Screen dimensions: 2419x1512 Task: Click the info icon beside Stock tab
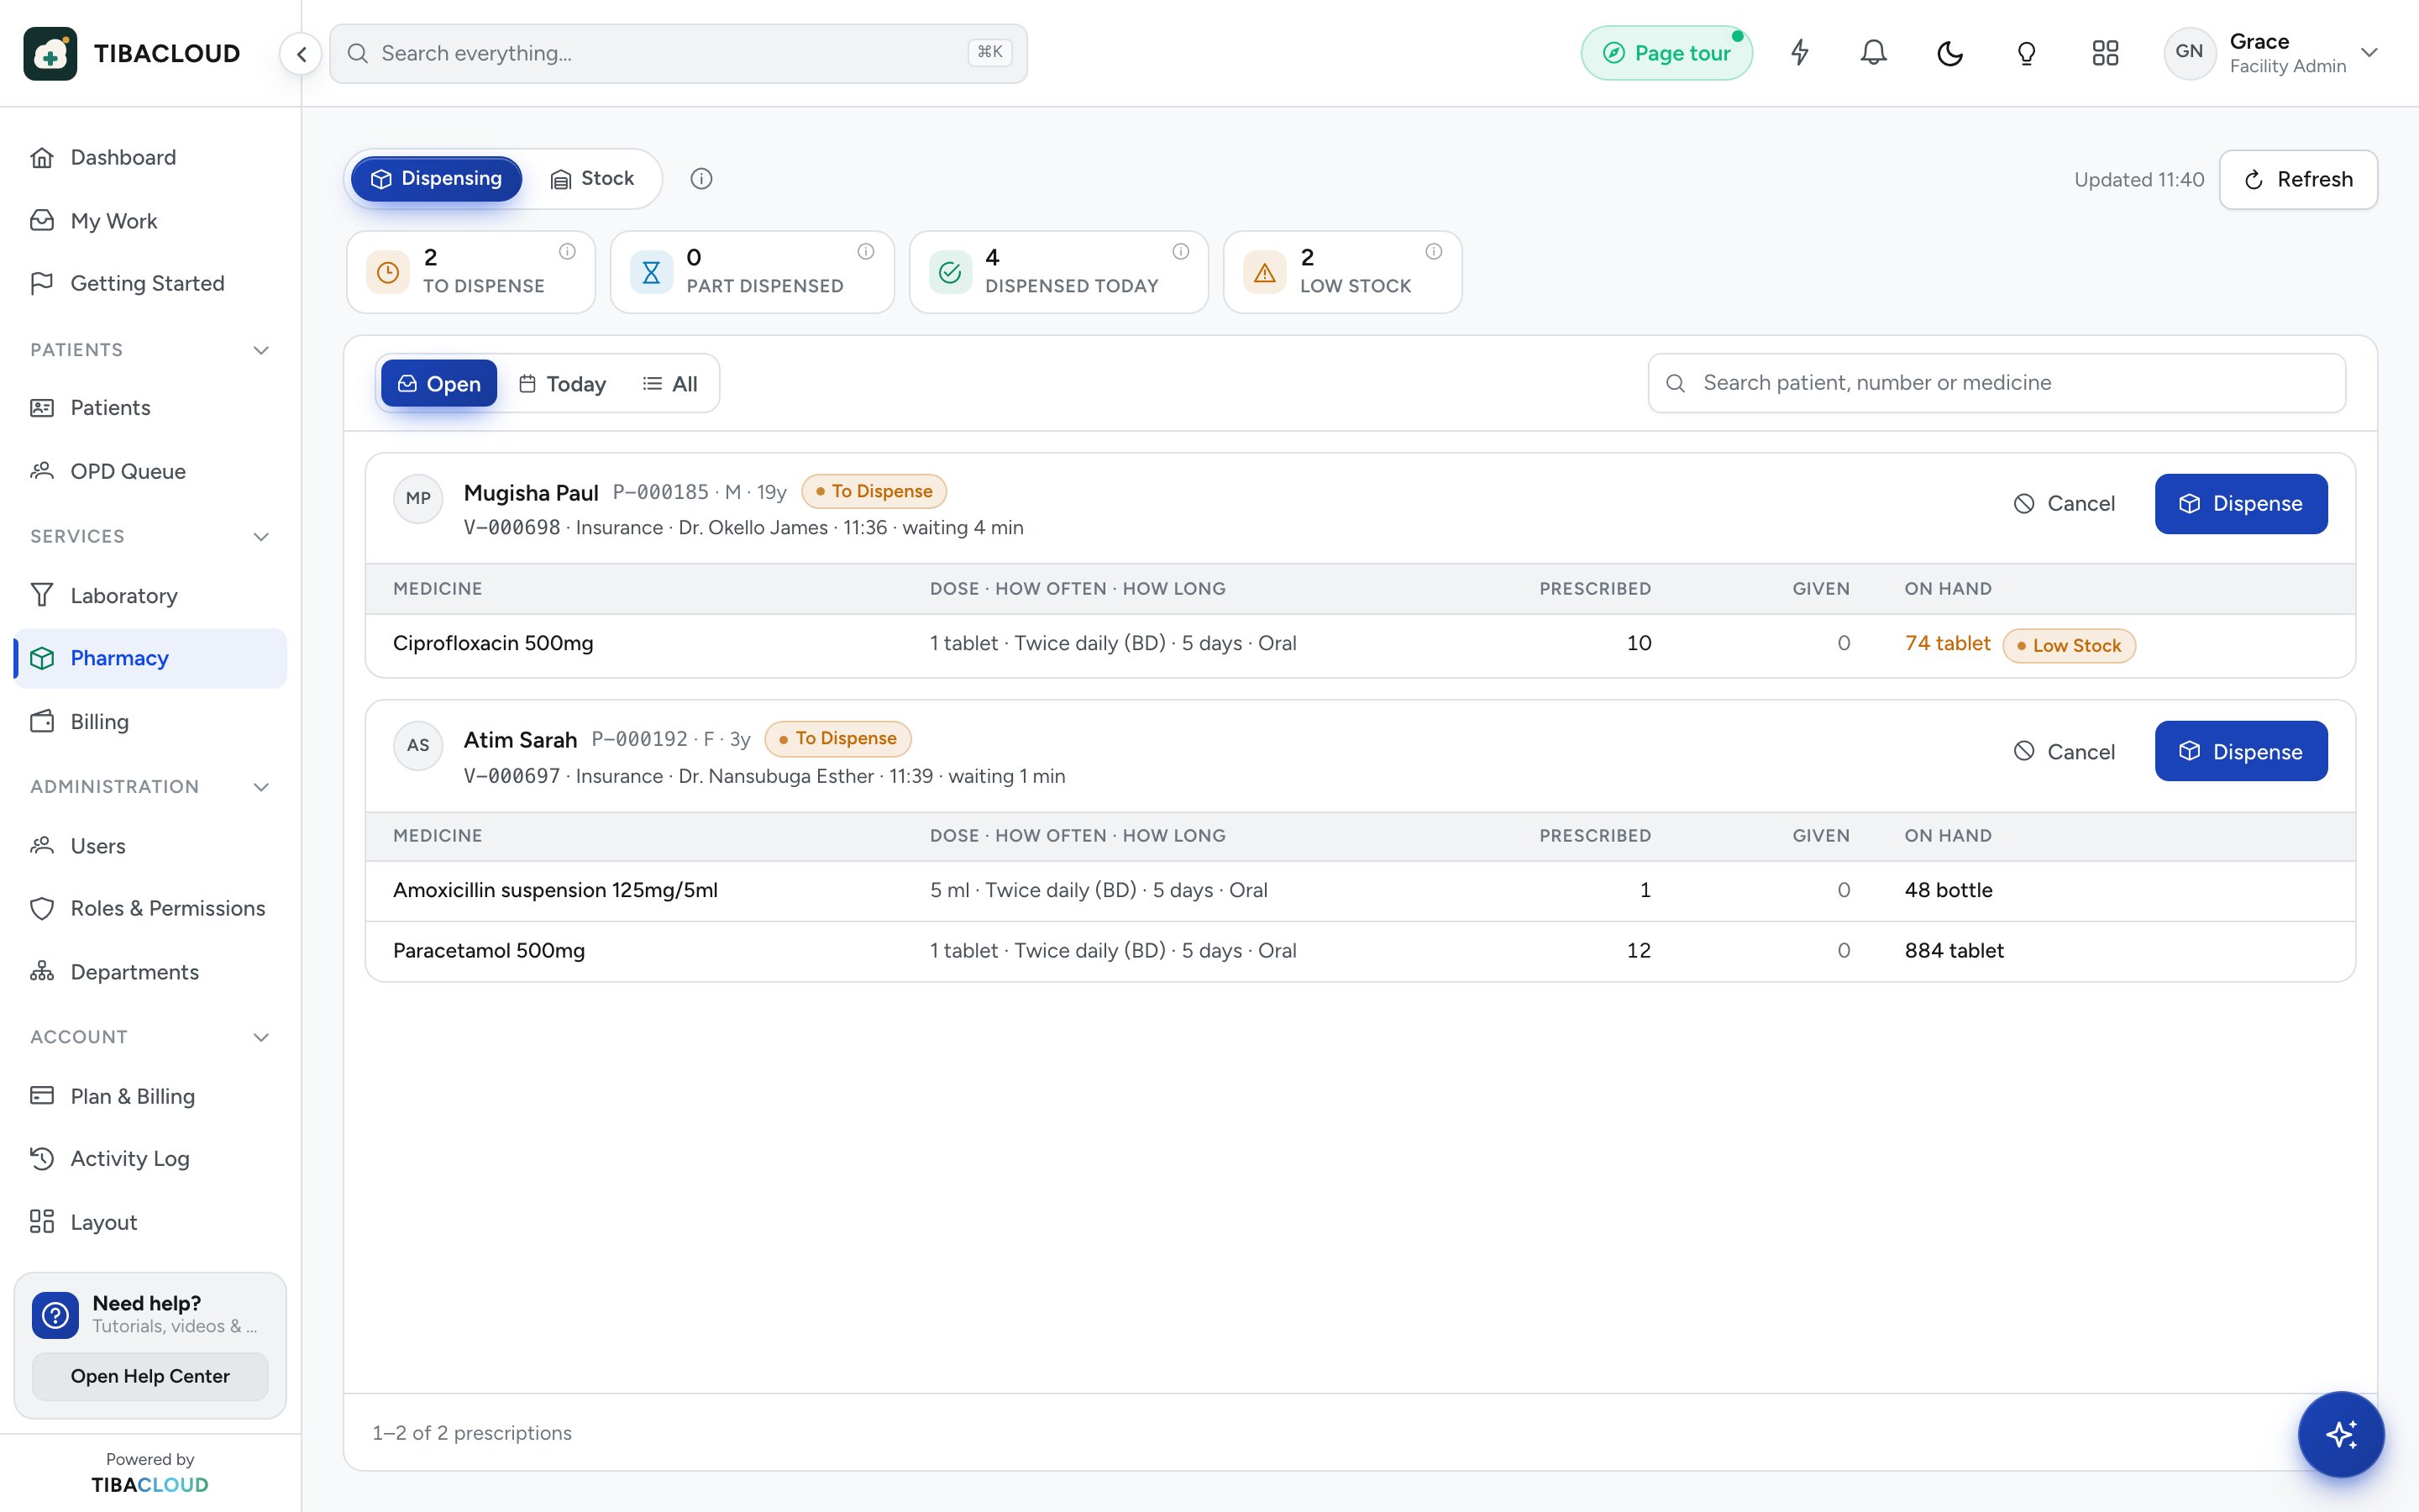tap(701, 179)
